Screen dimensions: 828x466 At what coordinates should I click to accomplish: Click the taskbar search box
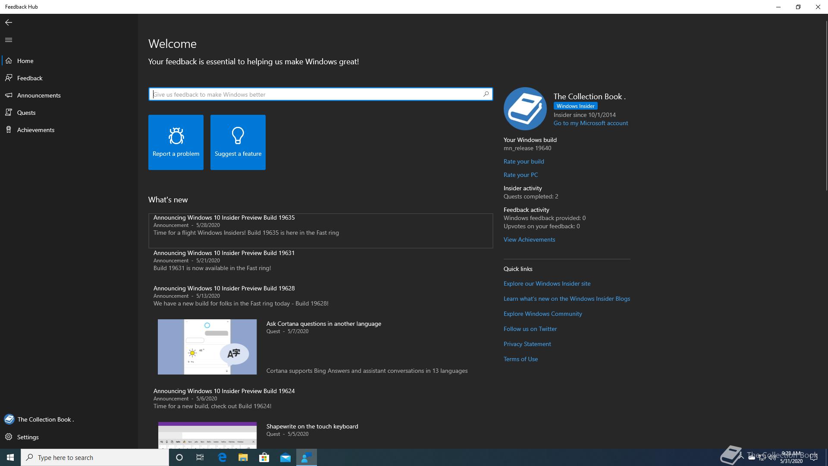[x=95, y=457]
